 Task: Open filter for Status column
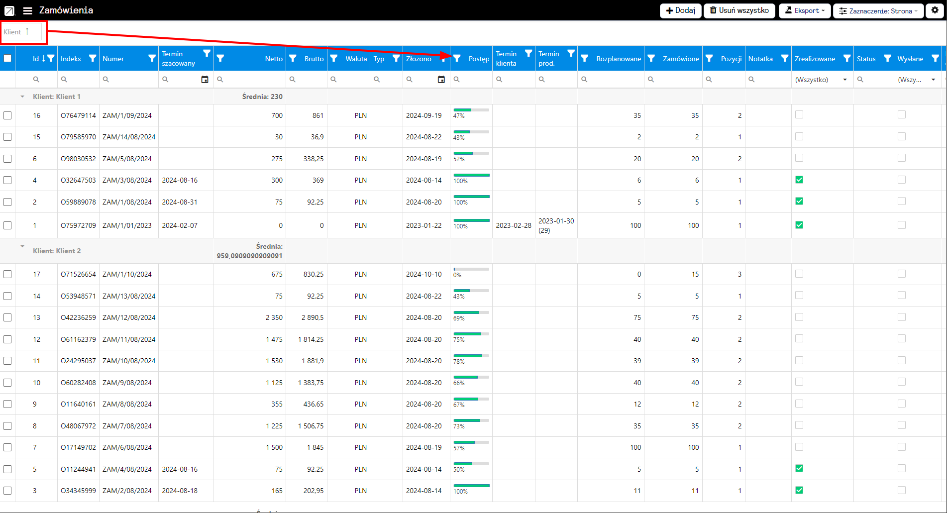(887, 58)
